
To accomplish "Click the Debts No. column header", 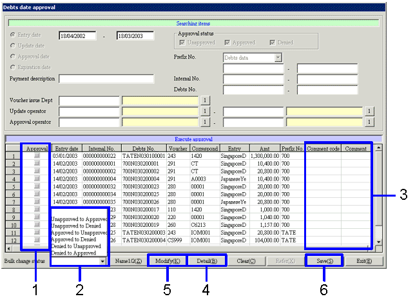I will pos(144,148).
